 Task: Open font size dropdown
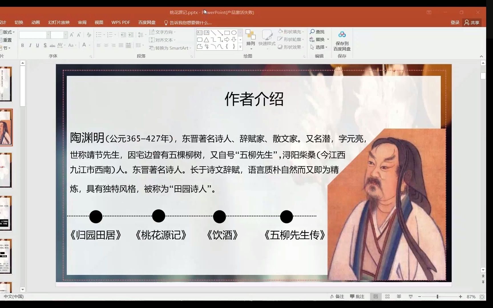click(65, 35)
